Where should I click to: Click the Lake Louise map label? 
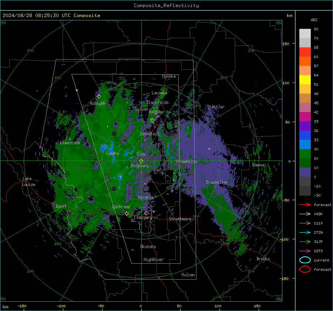29,182
